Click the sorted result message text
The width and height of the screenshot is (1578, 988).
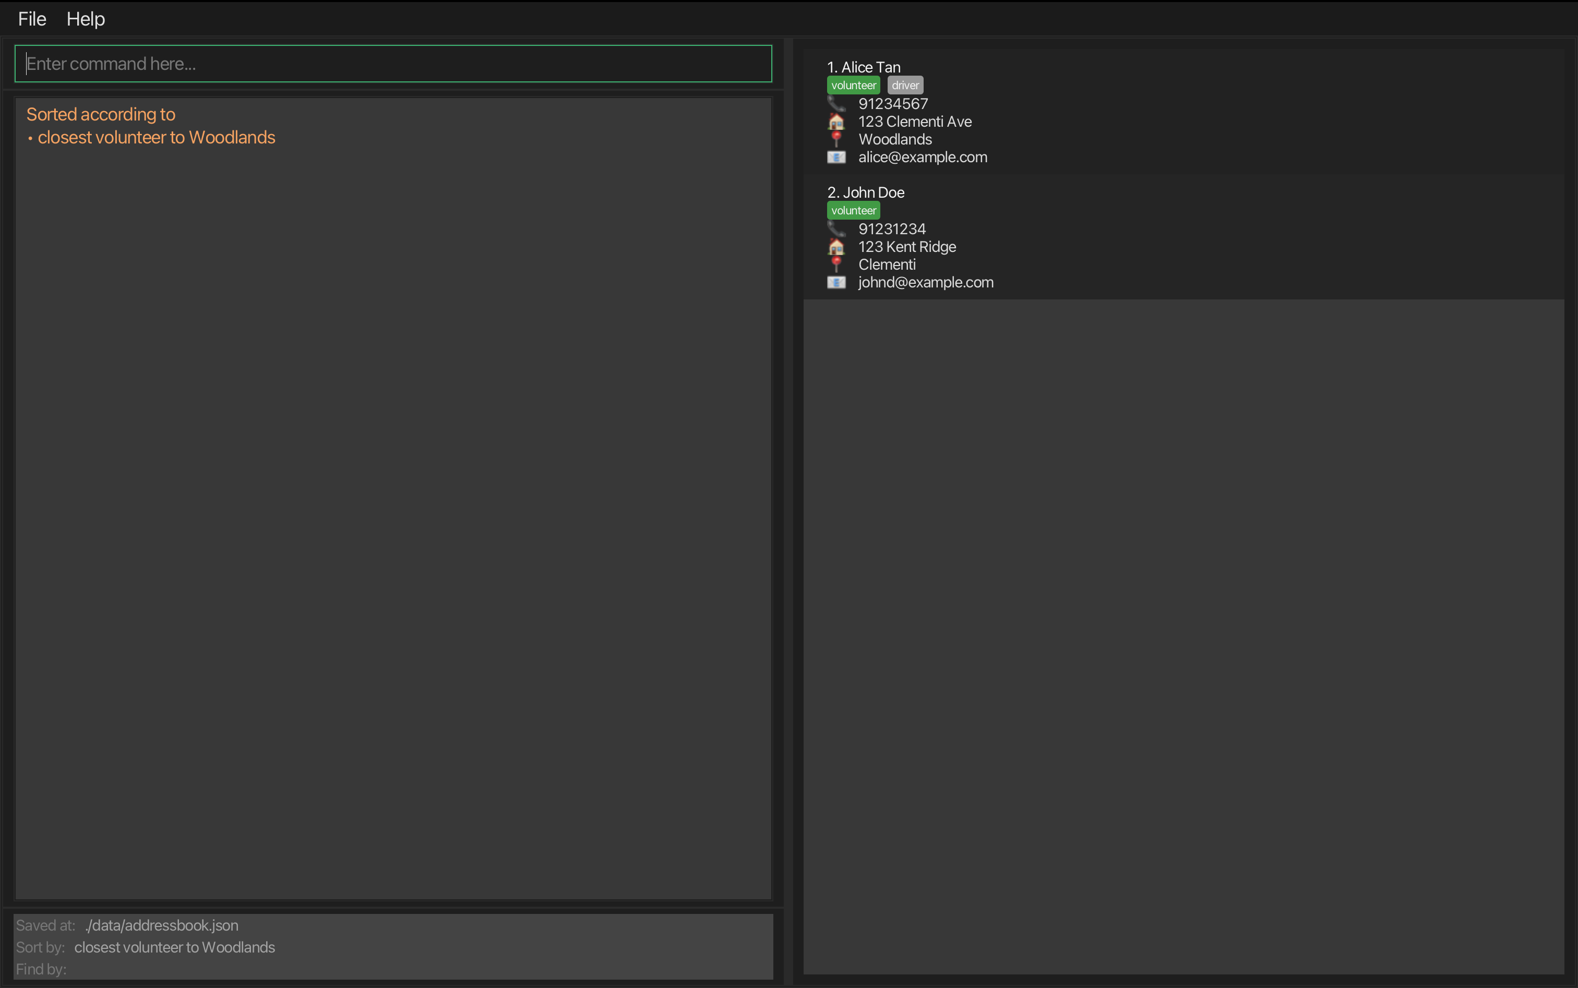(150, 126)
